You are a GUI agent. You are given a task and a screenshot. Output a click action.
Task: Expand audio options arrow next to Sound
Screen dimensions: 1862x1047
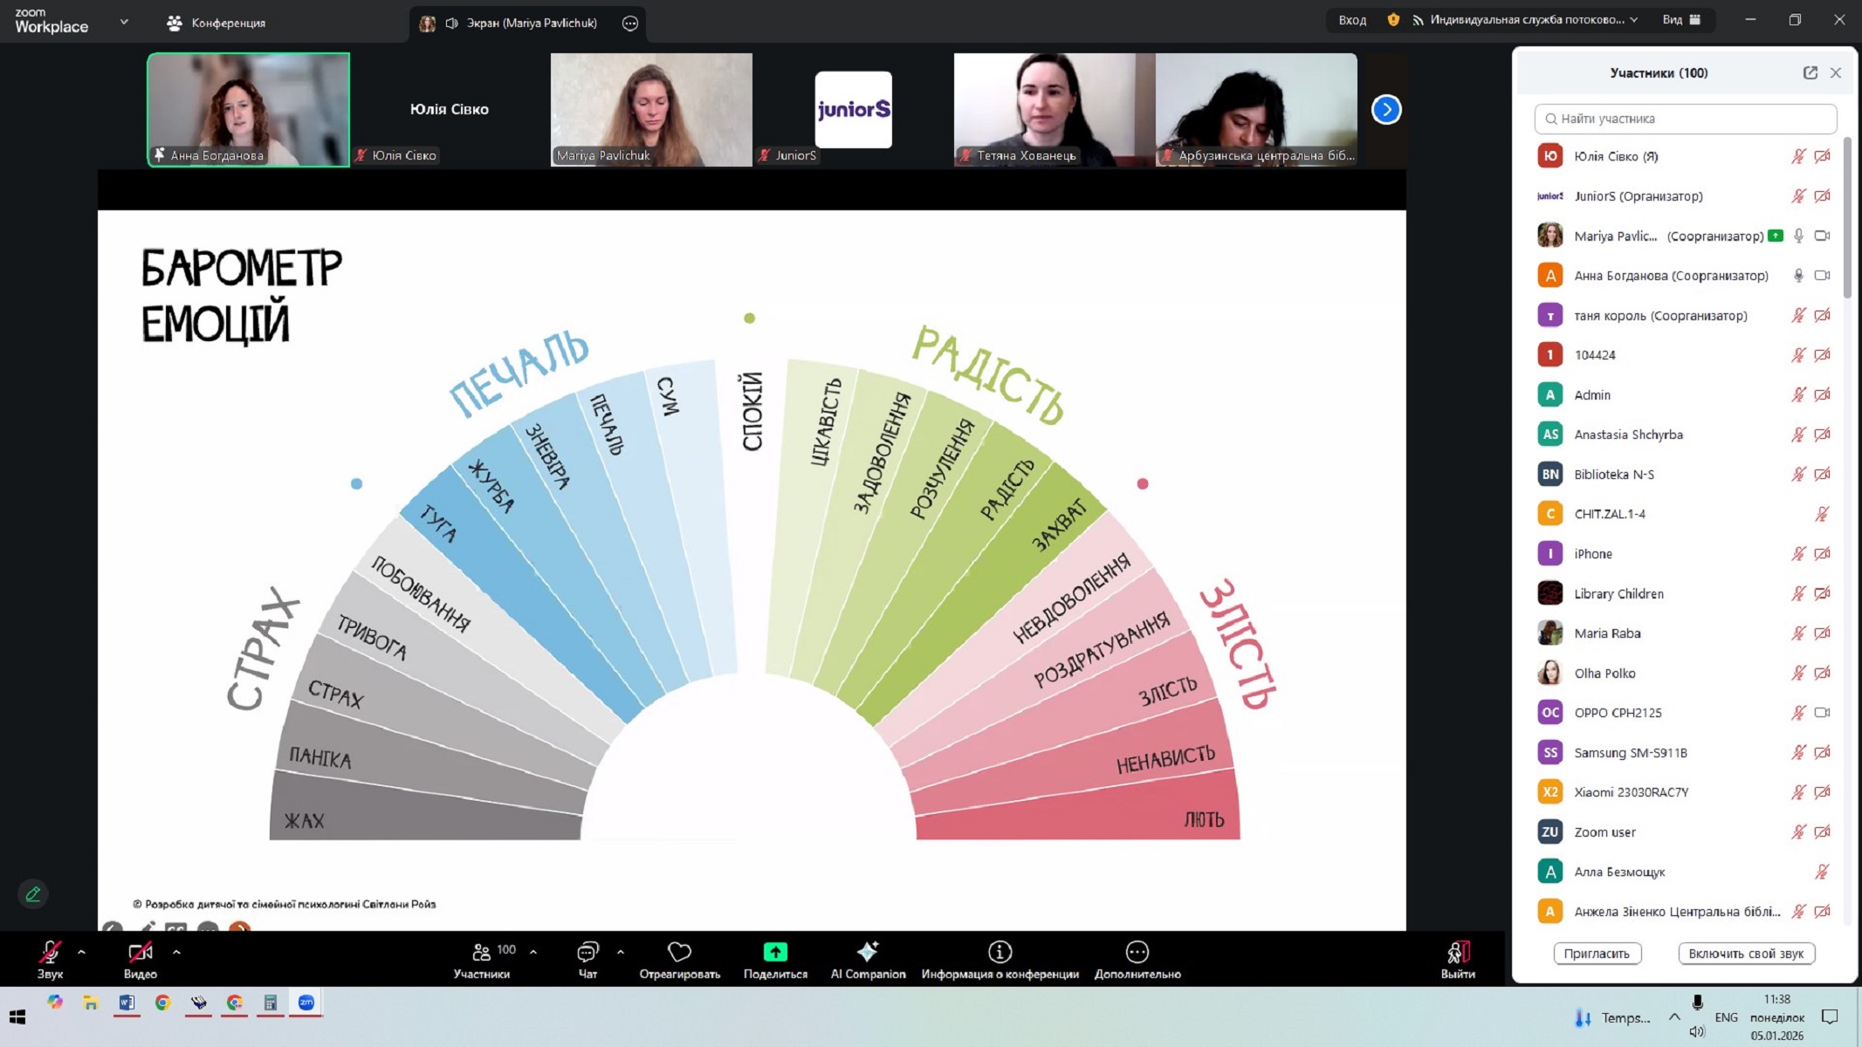pos(82,952)
